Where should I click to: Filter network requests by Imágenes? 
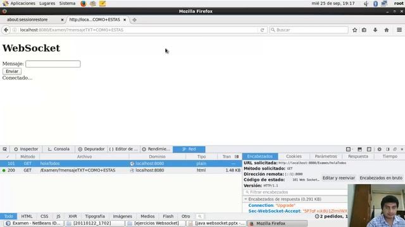coord(122,216)
